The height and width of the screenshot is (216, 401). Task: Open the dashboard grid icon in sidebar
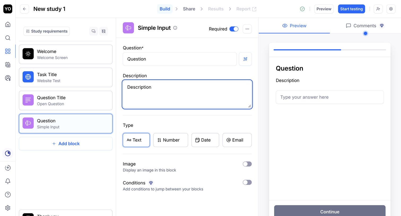(8, 51)
